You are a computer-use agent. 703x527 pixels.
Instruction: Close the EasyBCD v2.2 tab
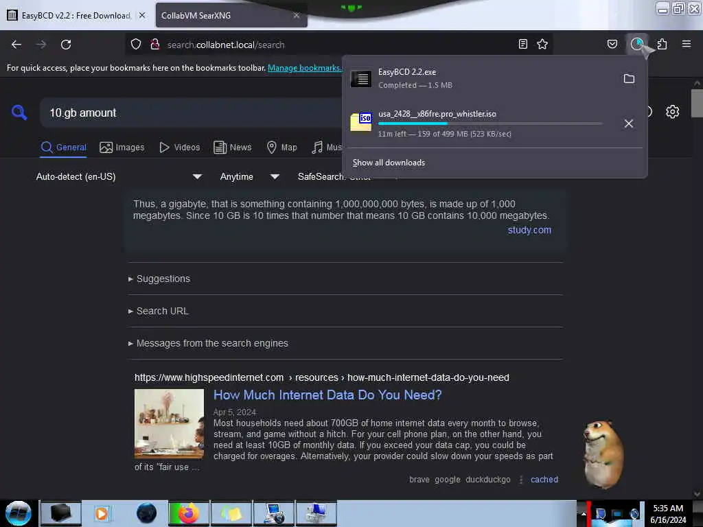pyautogui.click(x=142, y=15)
